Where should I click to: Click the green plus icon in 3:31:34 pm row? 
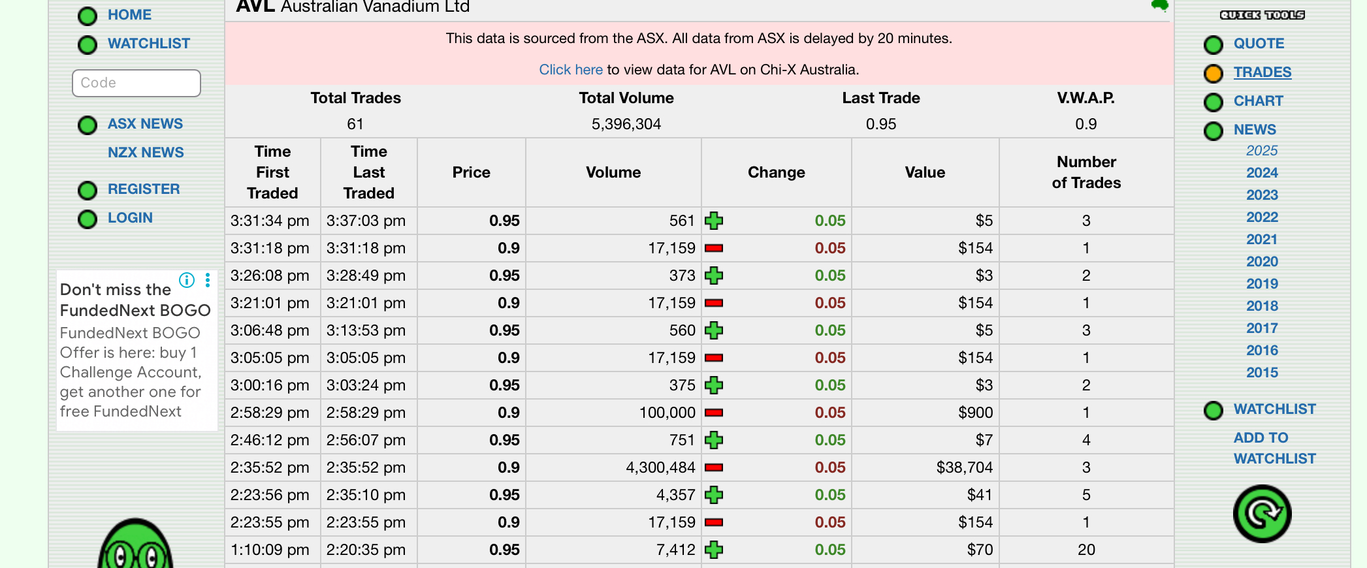714,221
